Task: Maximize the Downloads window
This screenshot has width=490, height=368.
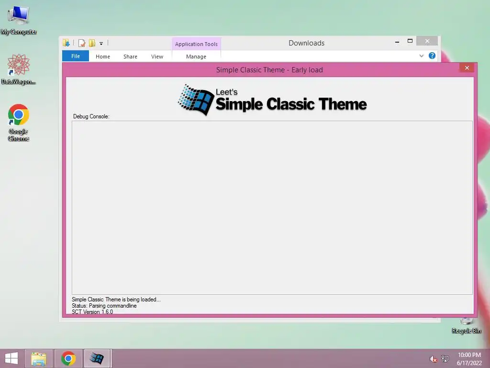Action: (x=410, y=41)
